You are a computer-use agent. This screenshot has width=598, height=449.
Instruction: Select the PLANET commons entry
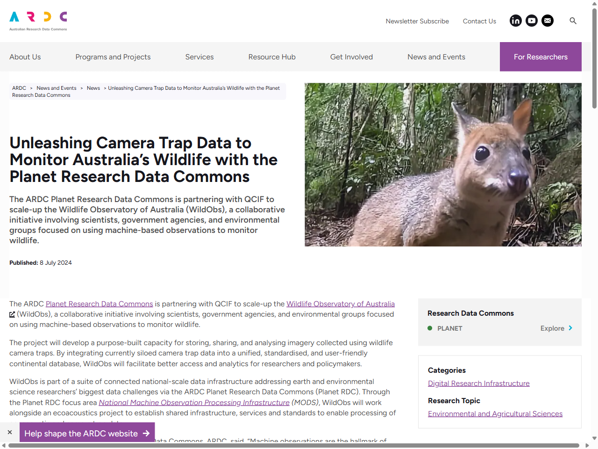(x=450, y=328)
